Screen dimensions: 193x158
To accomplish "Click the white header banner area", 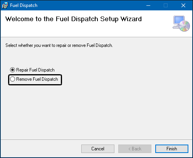I will point(90,30).
